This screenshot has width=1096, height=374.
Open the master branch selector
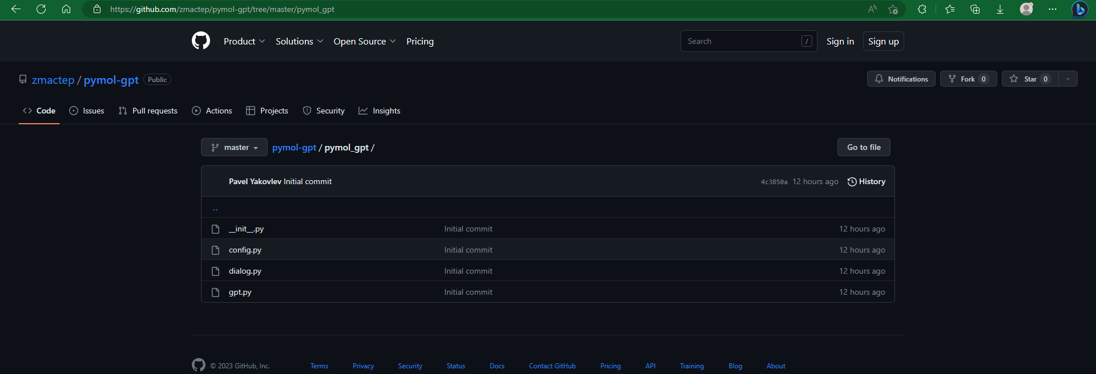pyautogui.click(x=234, y=147)
